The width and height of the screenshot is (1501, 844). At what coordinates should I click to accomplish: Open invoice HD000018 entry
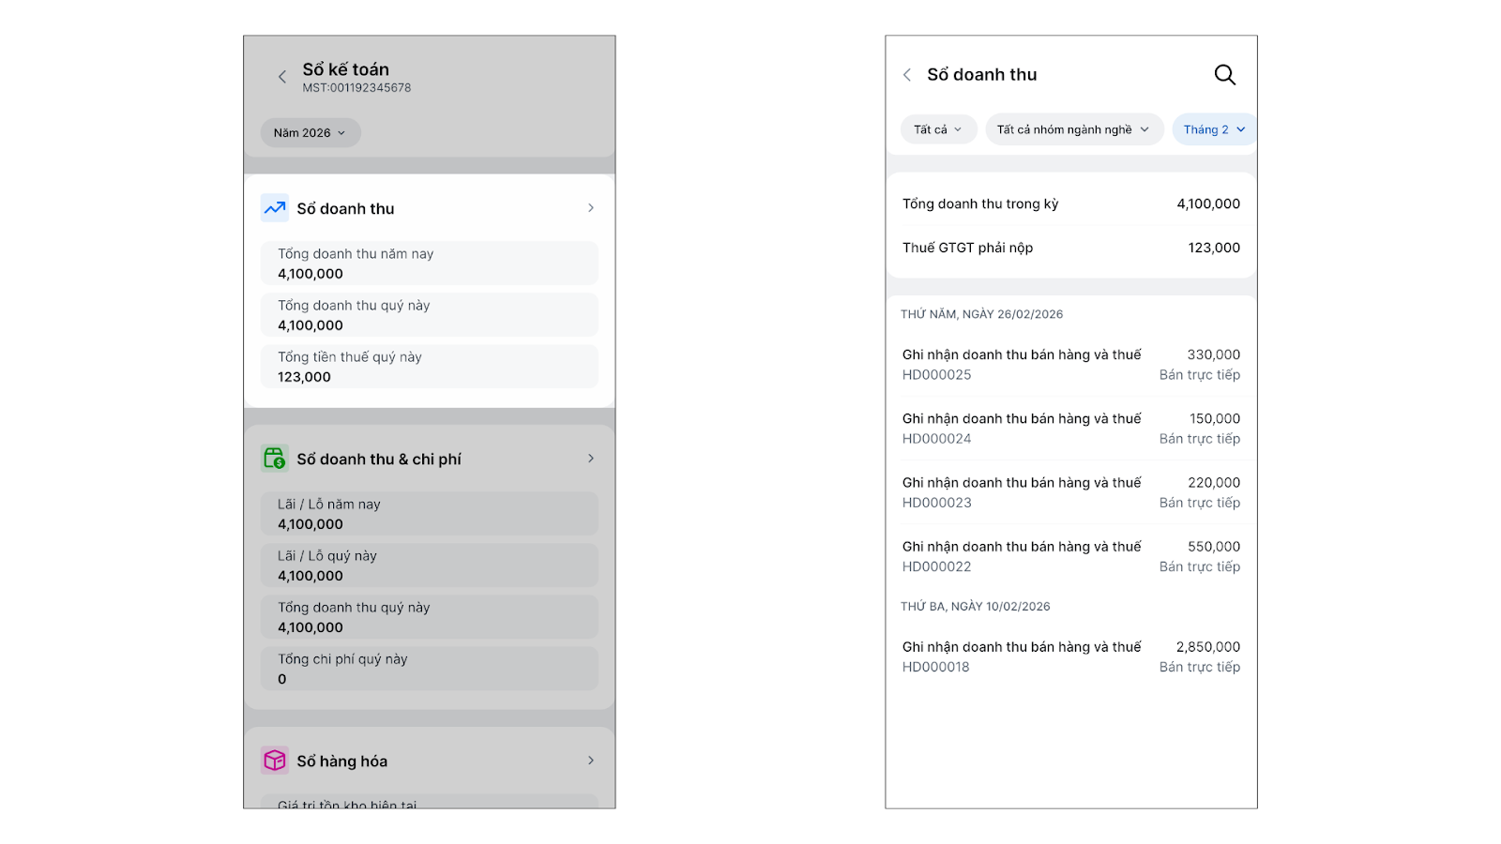tap(1070, 656)
